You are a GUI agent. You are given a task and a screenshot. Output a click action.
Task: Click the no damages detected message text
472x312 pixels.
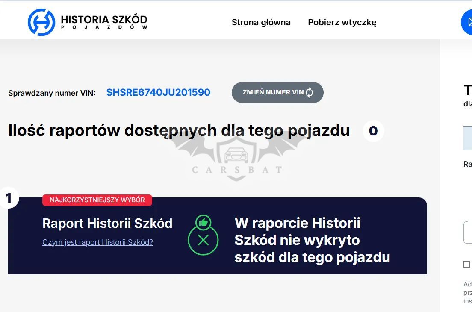(x=312, y=240)
